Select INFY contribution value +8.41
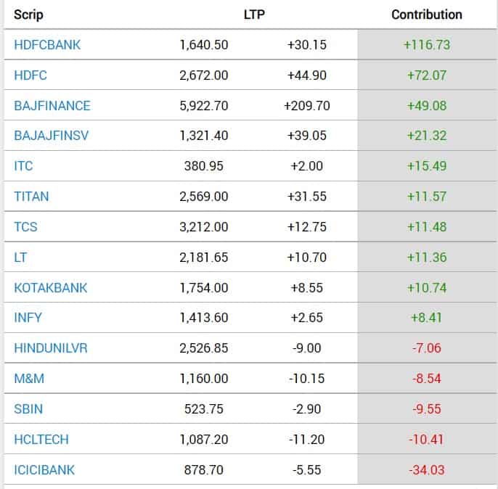 pos(427,318)
